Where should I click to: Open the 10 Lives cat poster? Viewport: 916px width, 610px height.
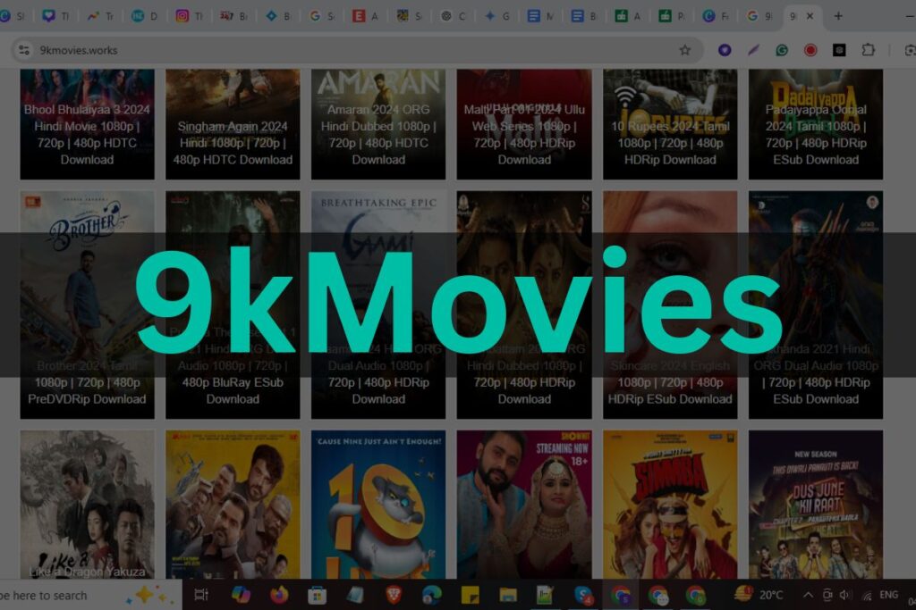tap(378, 505)
